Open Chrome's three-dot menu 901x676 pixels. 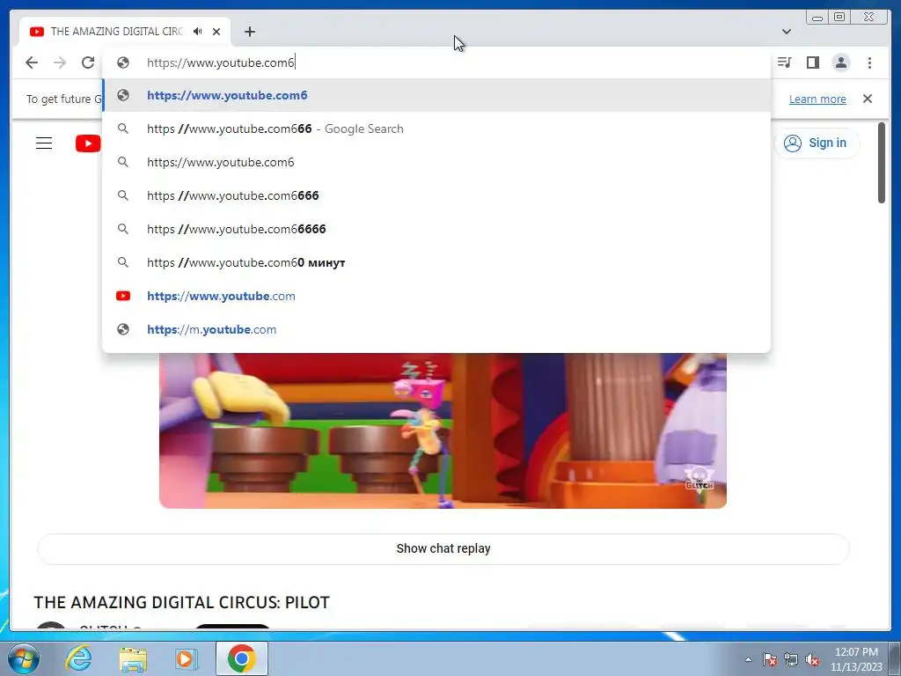tap(869, 62)
